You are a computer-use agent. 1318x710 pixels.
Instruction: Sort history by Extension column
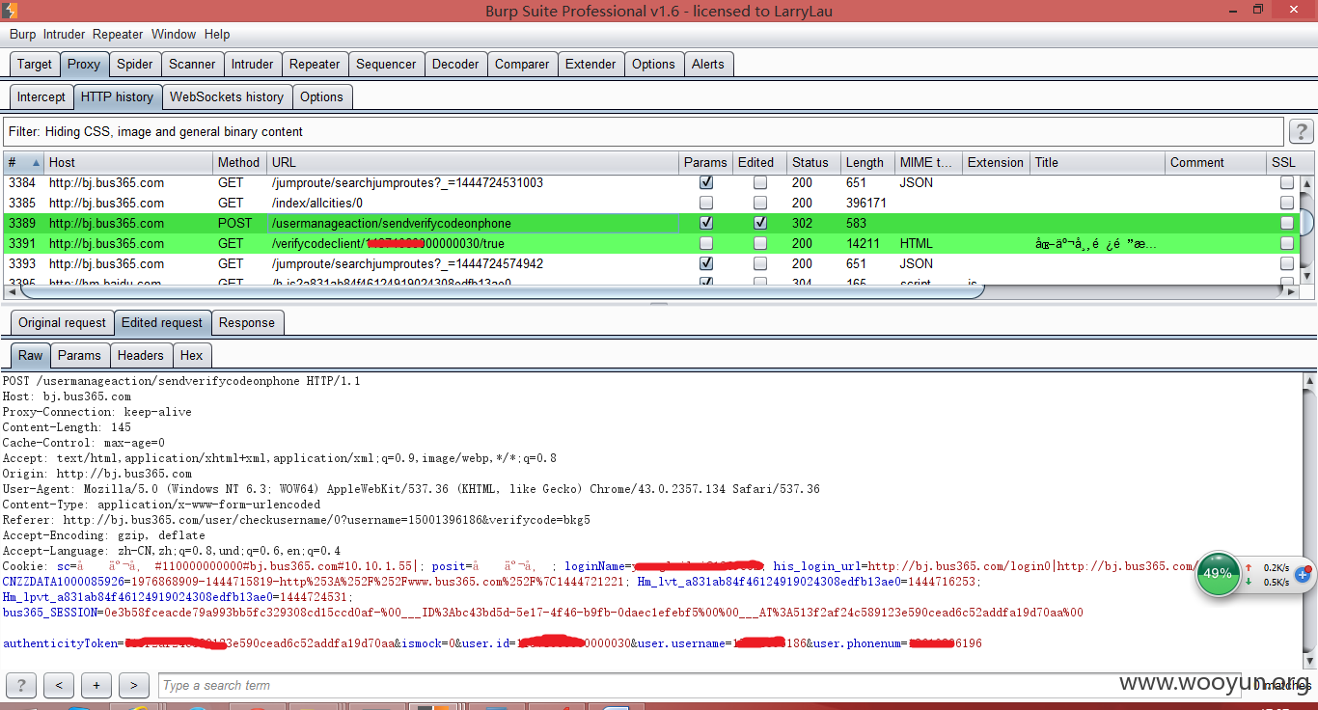(996, 162)
